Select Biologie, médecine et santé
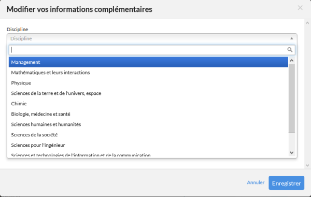The width and height of the screenshot is (311, 197). click(x=148, y=114)
